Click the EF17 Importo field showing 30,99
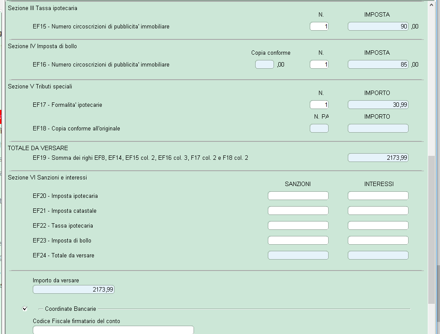Viewport: 440px width, 334px height. click(378, 105)
